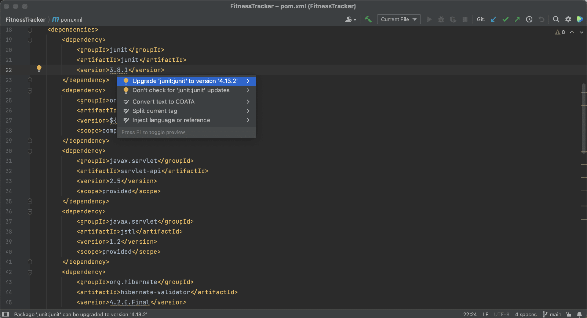This screenshot has width=587, height=318.
Task: Collapse the dependency fold marker on line 42
Action: click(30, 272)
